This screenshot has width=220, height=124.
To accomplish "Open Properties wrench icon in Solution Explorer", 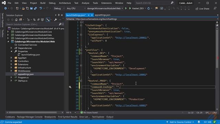I will [x=56, y=20].
